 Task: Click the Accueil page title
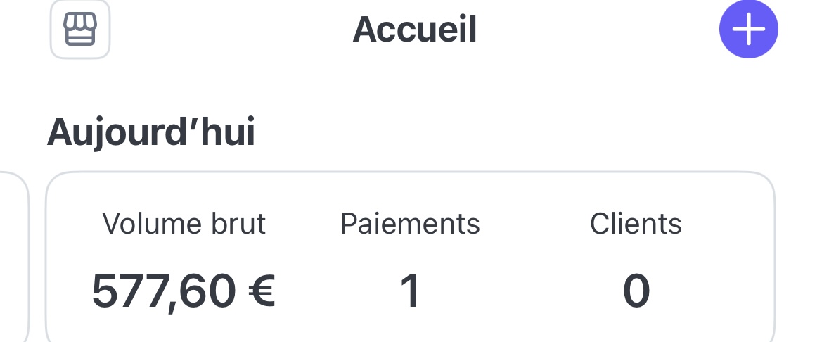click(415, 30)
